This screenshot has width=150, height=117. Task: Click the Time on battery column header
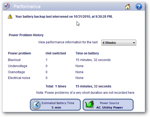point(87,53)
